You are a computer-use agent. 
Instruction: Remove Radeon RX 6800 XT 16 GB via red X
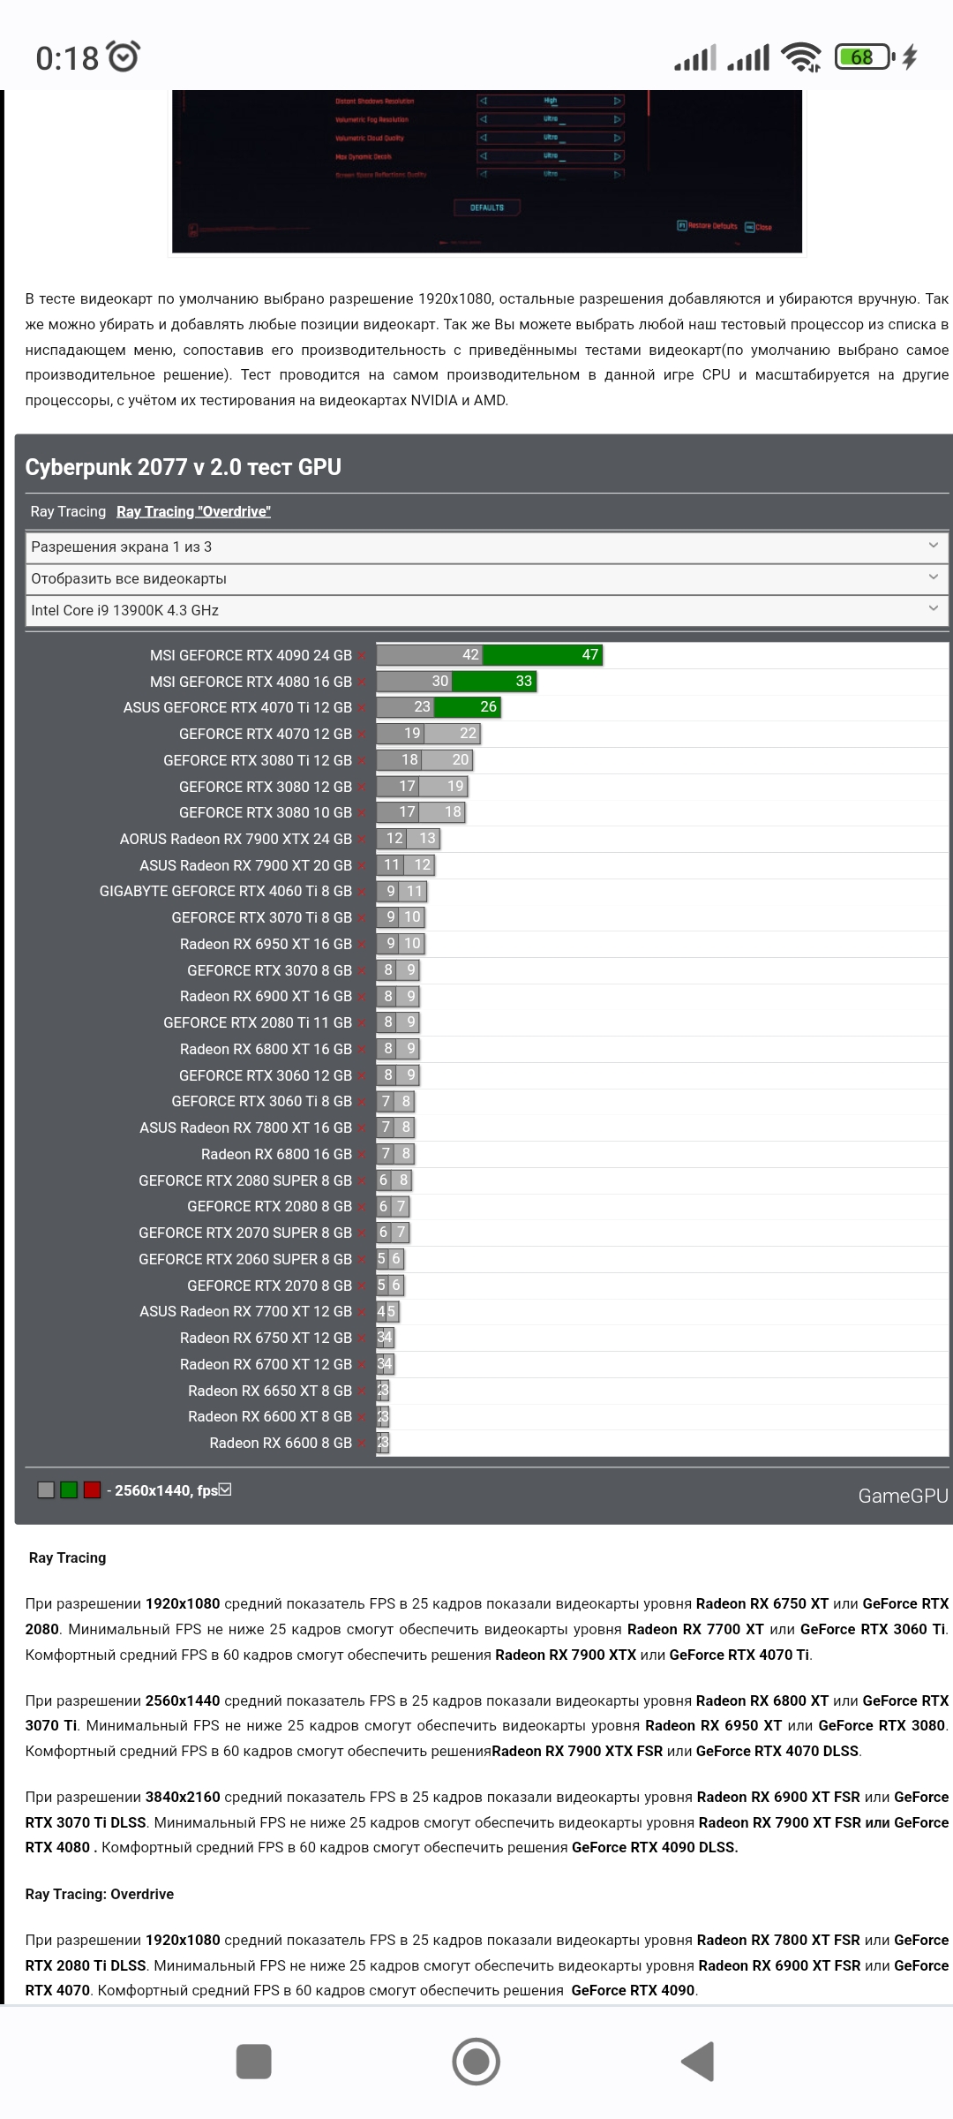362,1050
